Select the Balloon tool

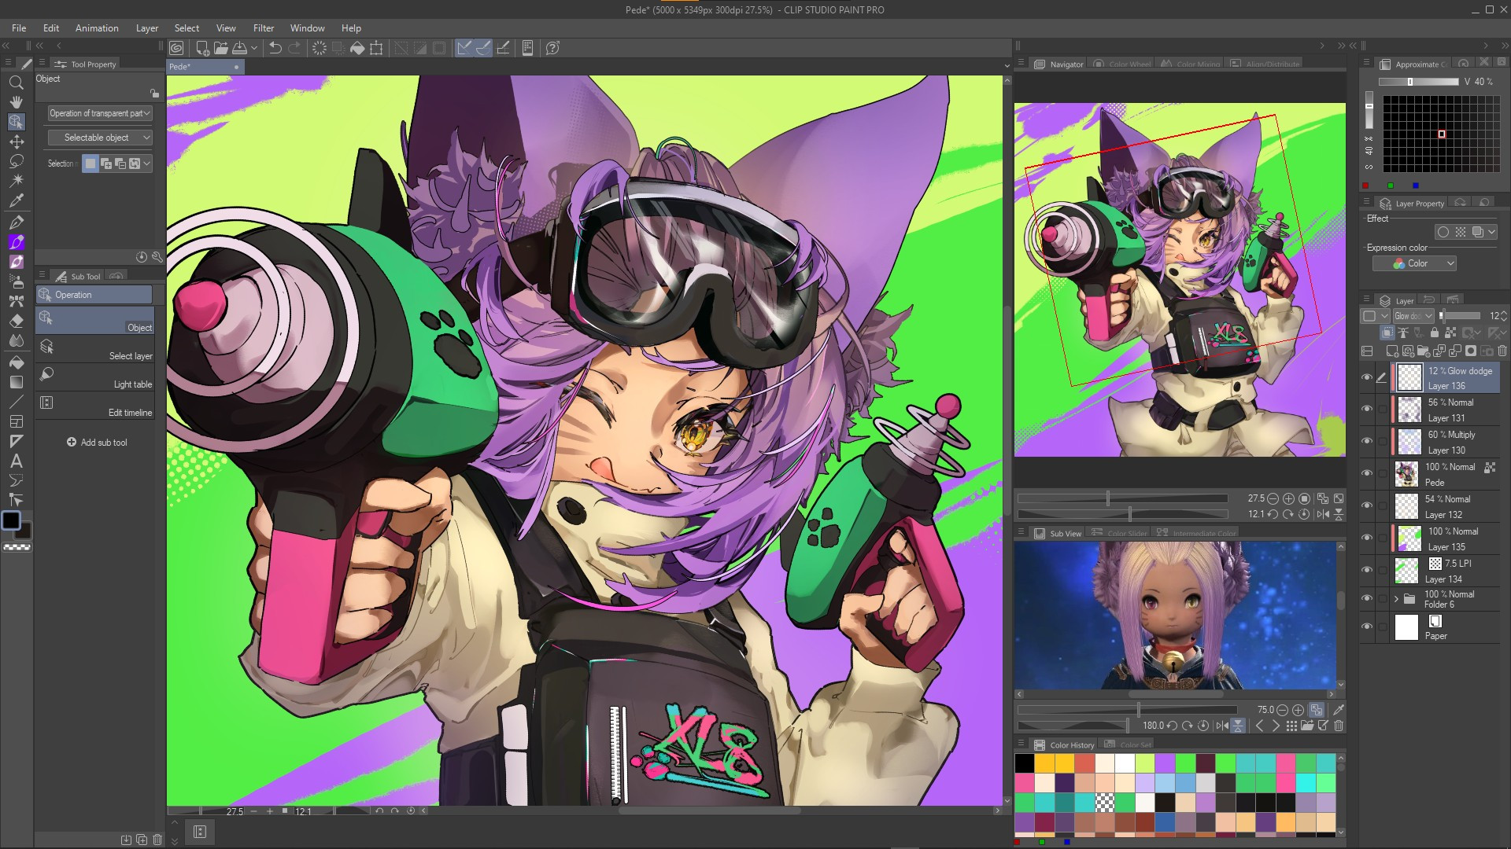(x=16, y=480)
